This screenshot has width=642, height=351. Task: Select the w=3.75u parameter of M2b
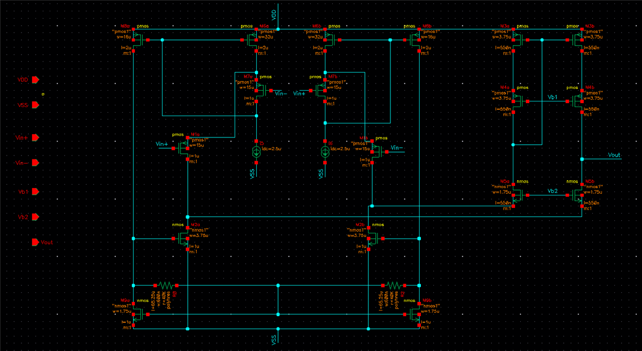(x=357, y=236)
